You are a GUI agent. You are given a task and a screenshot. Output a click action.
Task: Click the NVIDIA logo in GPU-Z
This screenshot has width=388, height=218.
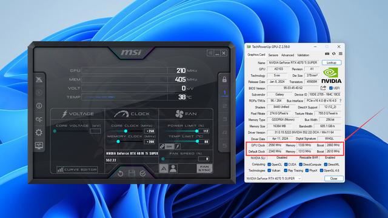(332, 75)
